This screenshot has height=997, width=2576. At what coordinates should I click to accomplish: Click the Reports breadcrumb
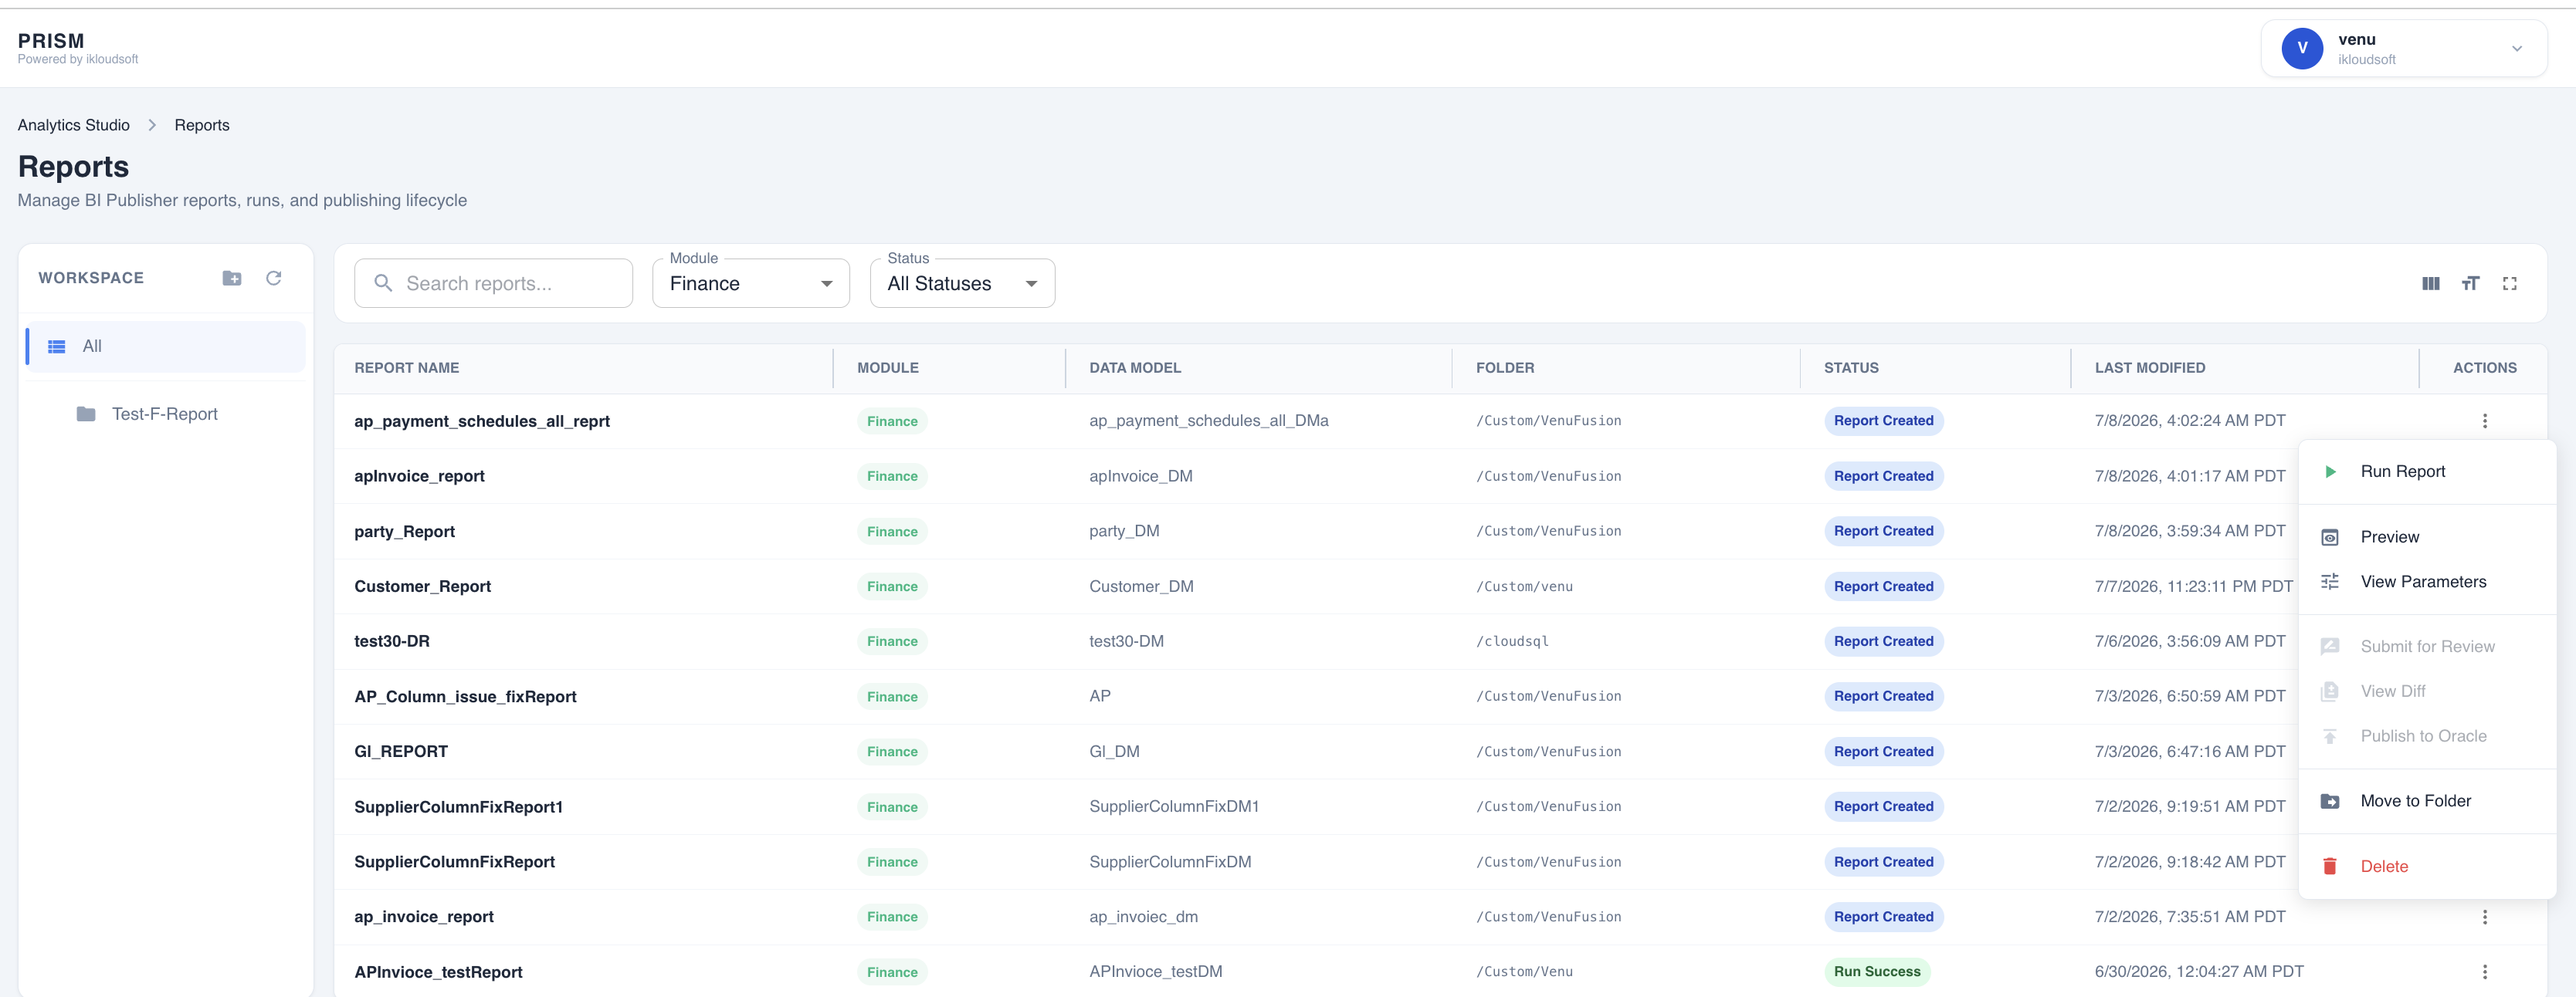pyautogui.click(x=202, y=125)
